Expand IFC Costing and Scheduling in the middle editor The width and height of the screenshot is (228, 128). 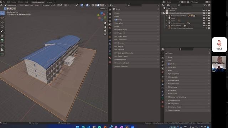coord(136,53)
